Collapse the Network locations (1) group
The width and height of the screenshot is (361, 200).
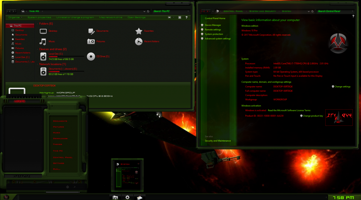38,64
